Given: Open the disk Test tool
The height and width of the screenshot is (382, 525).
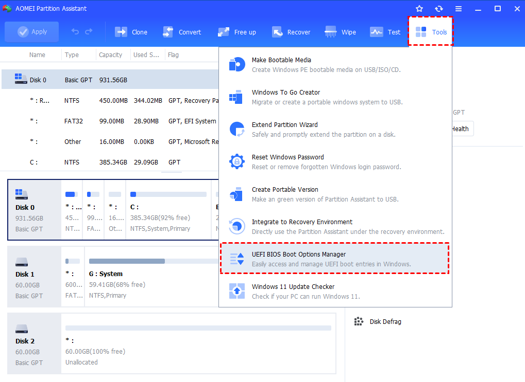Looking at the screenshot, I should pyautogui.click(x=385, y=32).
